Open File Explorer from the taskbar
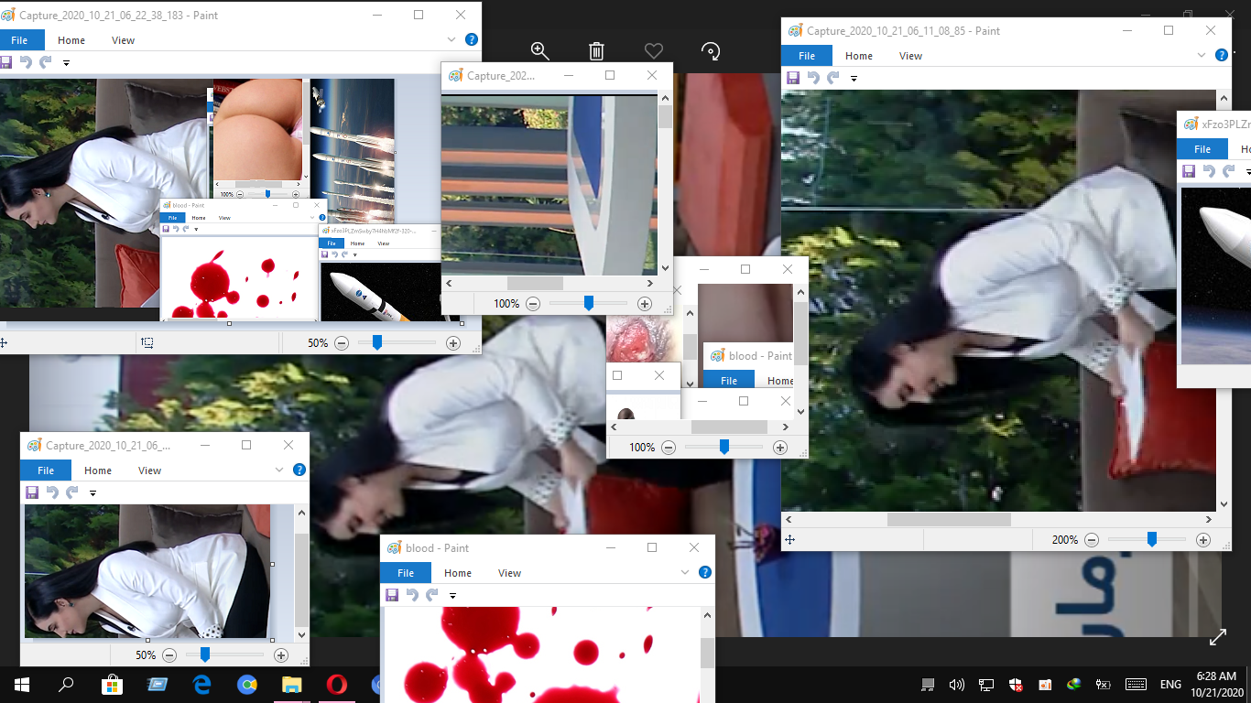The width and height of the screenshot is (1251, 703). pos(291,684)
